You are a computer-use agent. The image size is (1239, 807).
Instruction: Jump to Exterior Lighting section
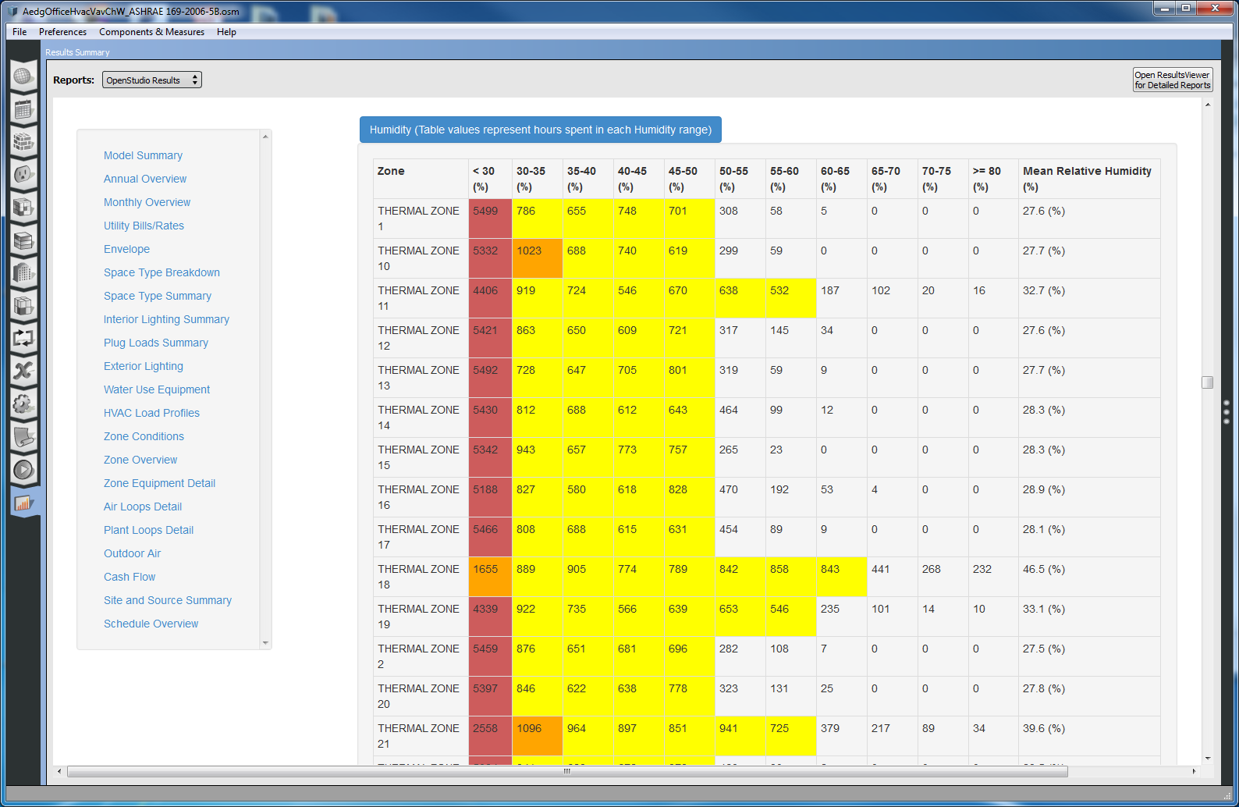144,366
